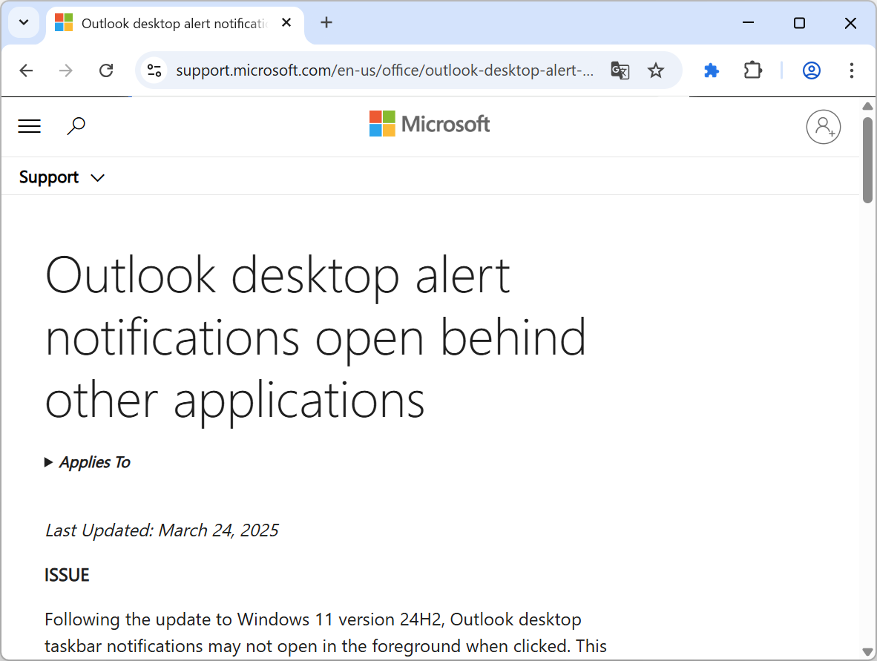Click the scrollbar down arrow

pyautogui.click(x=867, y=651)
